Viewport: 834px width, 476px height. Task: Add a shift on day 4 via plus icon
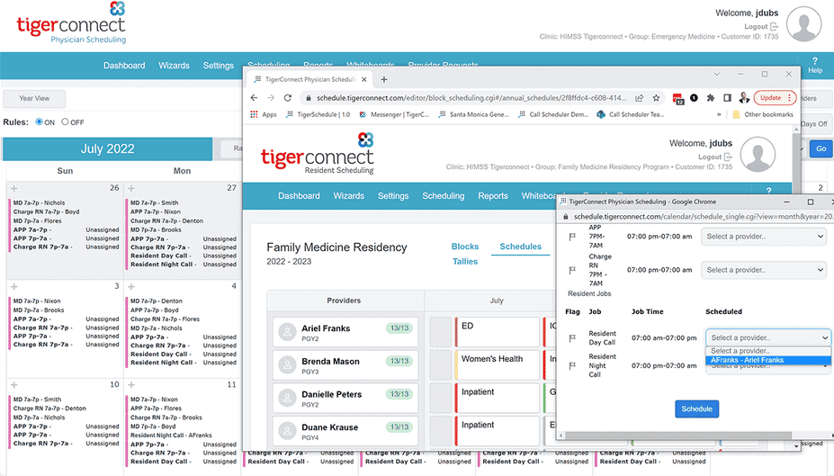pyautogui.click(x=130, y=287)
